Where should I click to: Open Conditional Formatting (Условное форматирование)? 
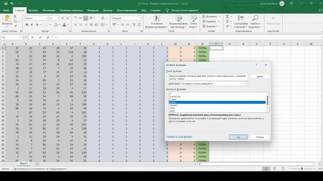point(157,22)
